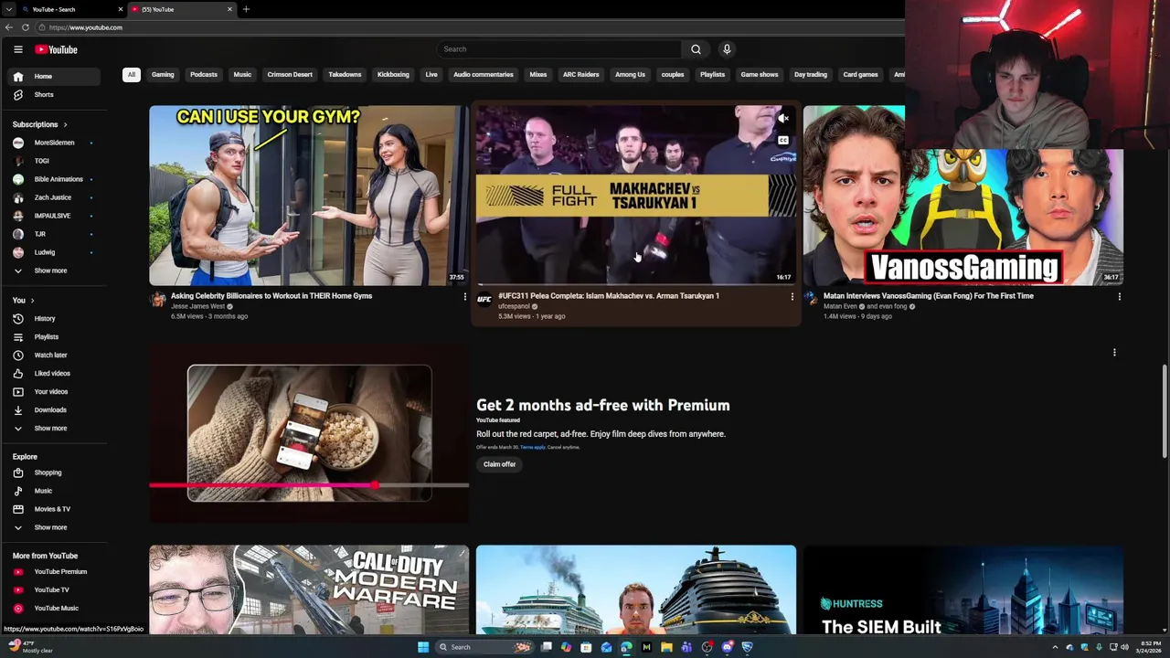The height and width of the screenshot is (658, 1170).
Task: Go back with the browser arrow
Action: point(8,27)
